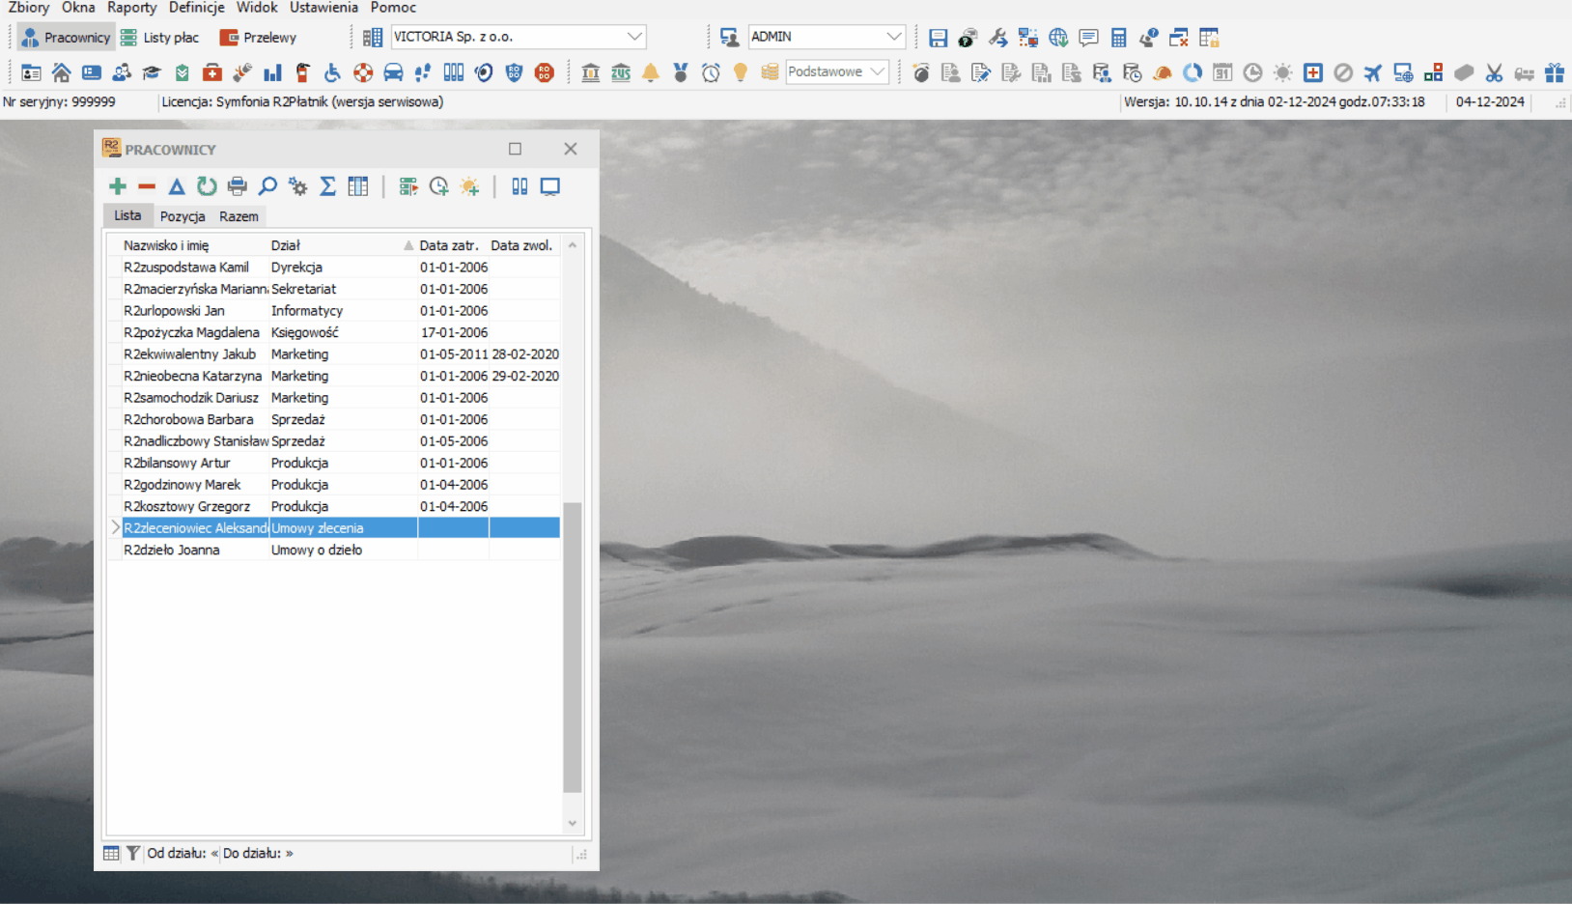
Task: Click the red RODO badge icon
Action: pyautogui.click(x=545, y=72)
